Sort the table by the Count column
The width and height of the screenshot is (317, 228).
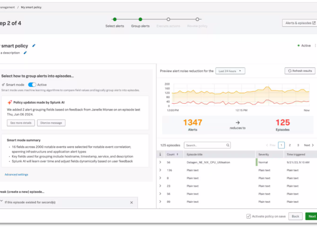(172, 154)
